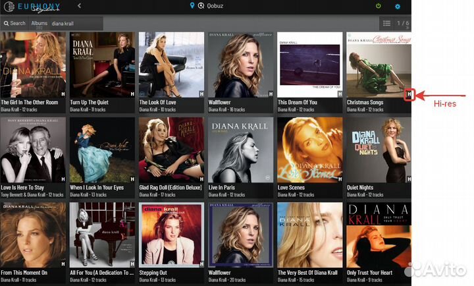Click the title text Turn Up The Quiet
Viewport: 474px width, 286px height.
click(x=89, y=102)
